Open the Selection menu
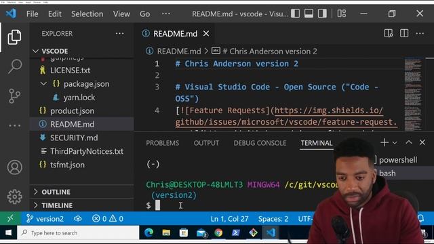 87,14
